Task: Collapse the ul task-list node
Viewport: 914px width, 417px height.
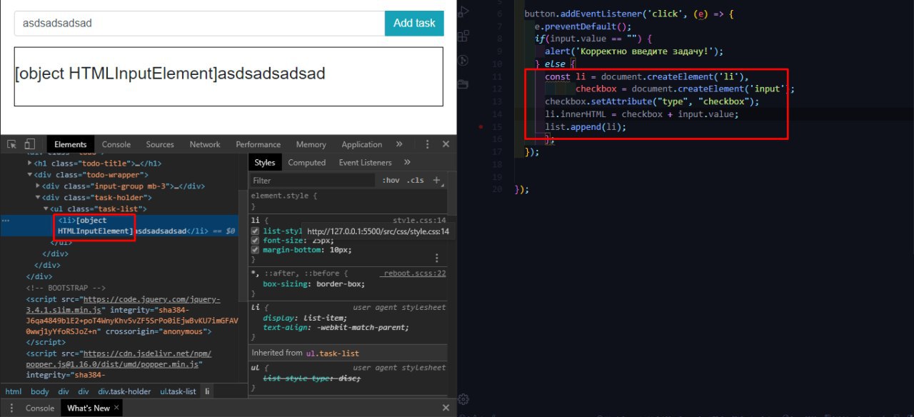Action: point(46,209)
